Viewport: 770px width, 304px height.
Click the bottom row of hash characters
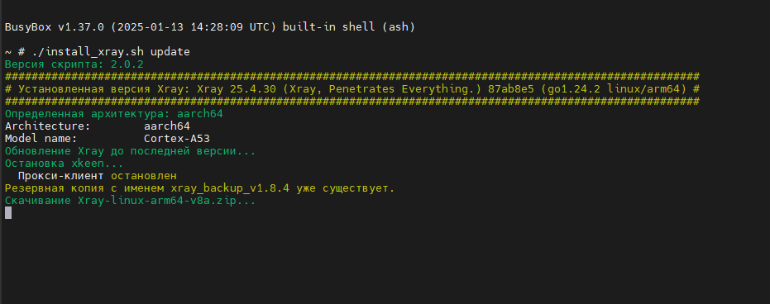pyautogui.click(x=352, y=102)
